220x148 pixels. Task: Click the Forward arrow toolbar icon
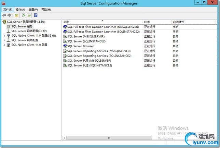pos(10,15)
